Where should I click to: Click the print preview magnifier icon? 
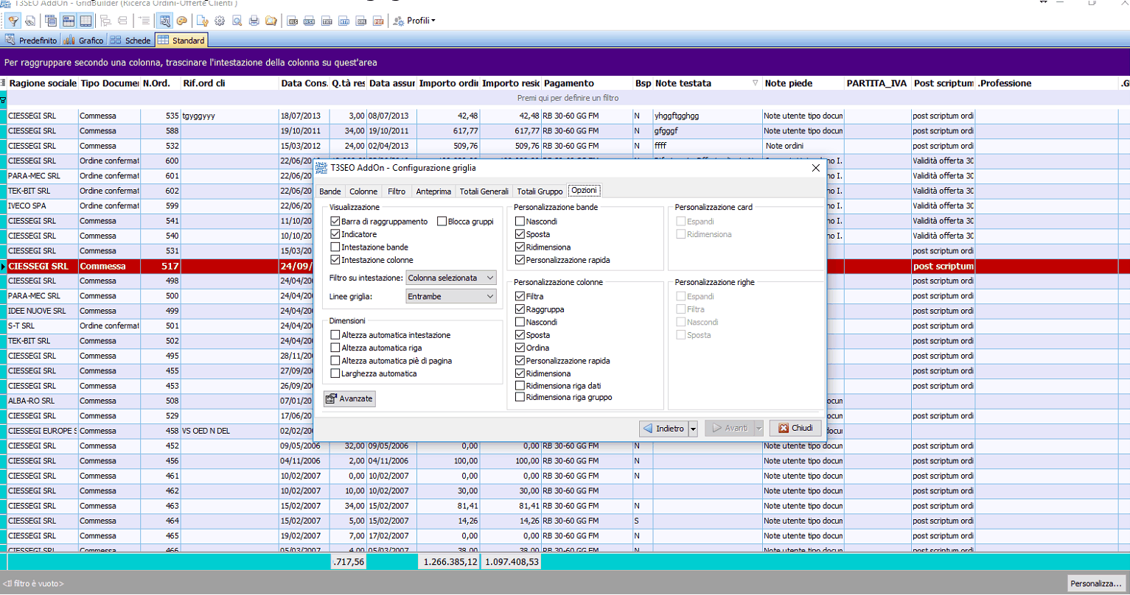pyautogui.click(x=237, y=21)
